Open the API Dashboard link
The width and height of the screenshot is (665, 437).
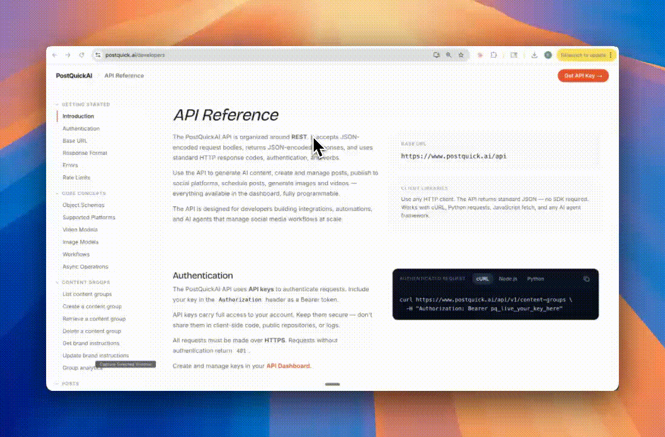[288, 366]
